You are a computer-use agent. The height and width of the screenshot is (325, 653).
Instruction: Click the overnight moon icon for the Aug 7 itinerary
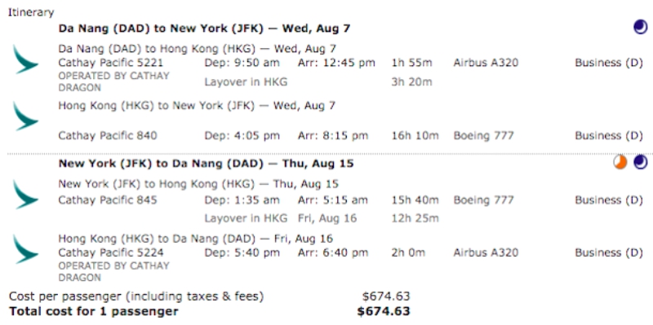(641, 28)
